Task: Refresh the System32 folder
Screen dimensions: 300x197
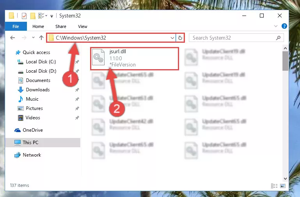Action: 180,38
